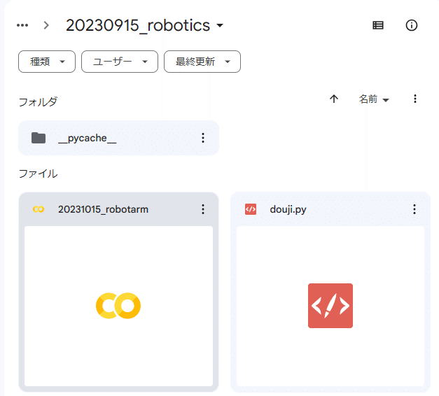The width and height of the screenshot is (439, 396).
Task: Select the douji.py file name
Action: (288, 209)
